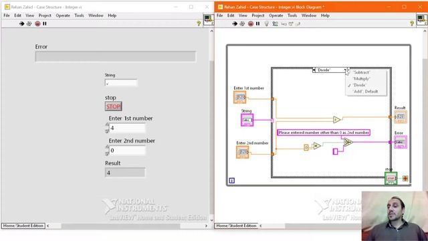Select the Select function node
The image size is (428, 241).
[x=348, y=143]
